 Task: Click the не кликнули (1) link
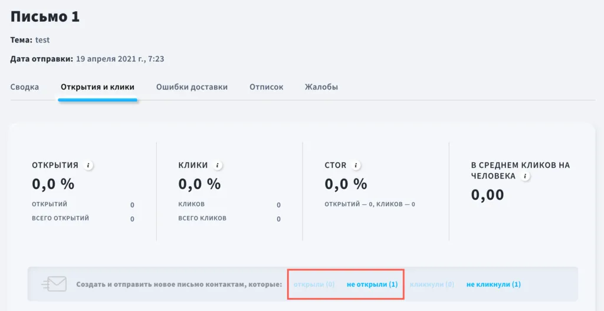(x=494, y=284)
